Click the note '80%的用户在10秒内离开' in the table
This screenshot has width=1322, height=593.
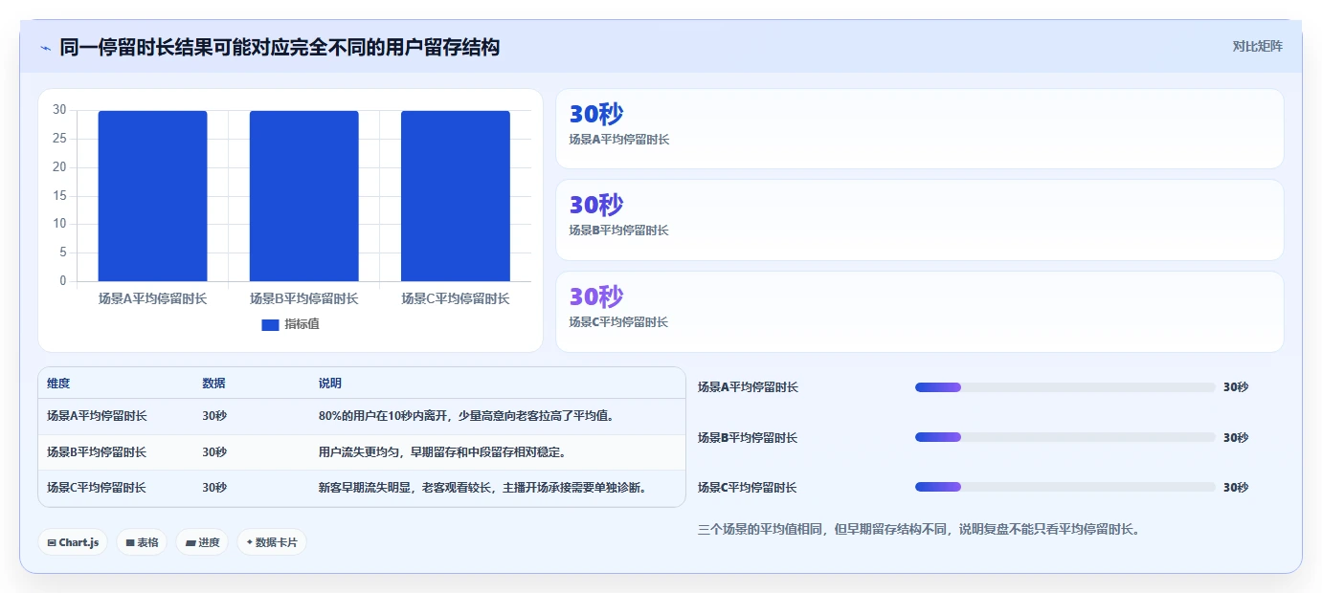tap(384, 416)
